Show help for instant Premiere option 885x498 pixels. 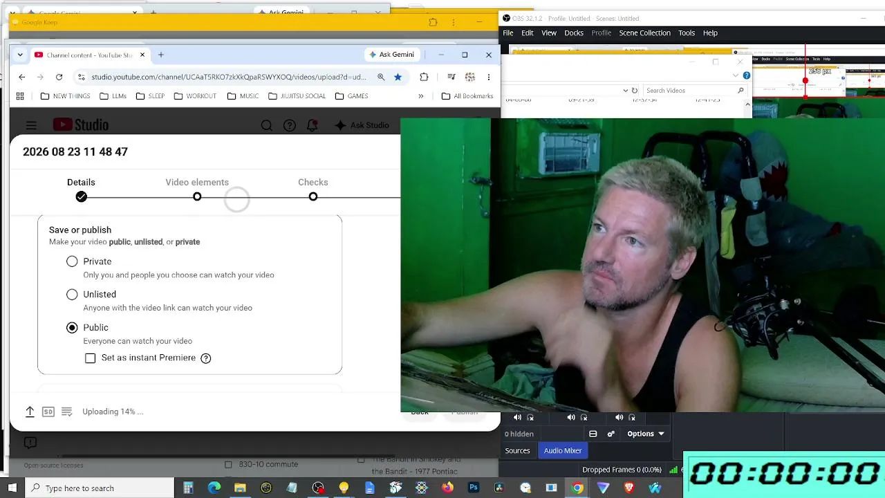206,358
